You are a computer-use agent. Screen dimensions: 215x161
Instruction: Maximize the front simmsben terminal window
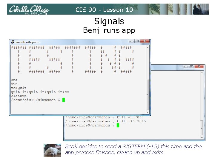click(137, 41)
